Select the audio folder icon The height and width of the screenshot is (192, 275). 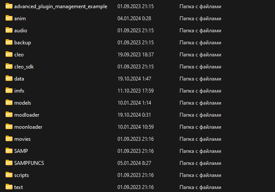coord(9,31)
